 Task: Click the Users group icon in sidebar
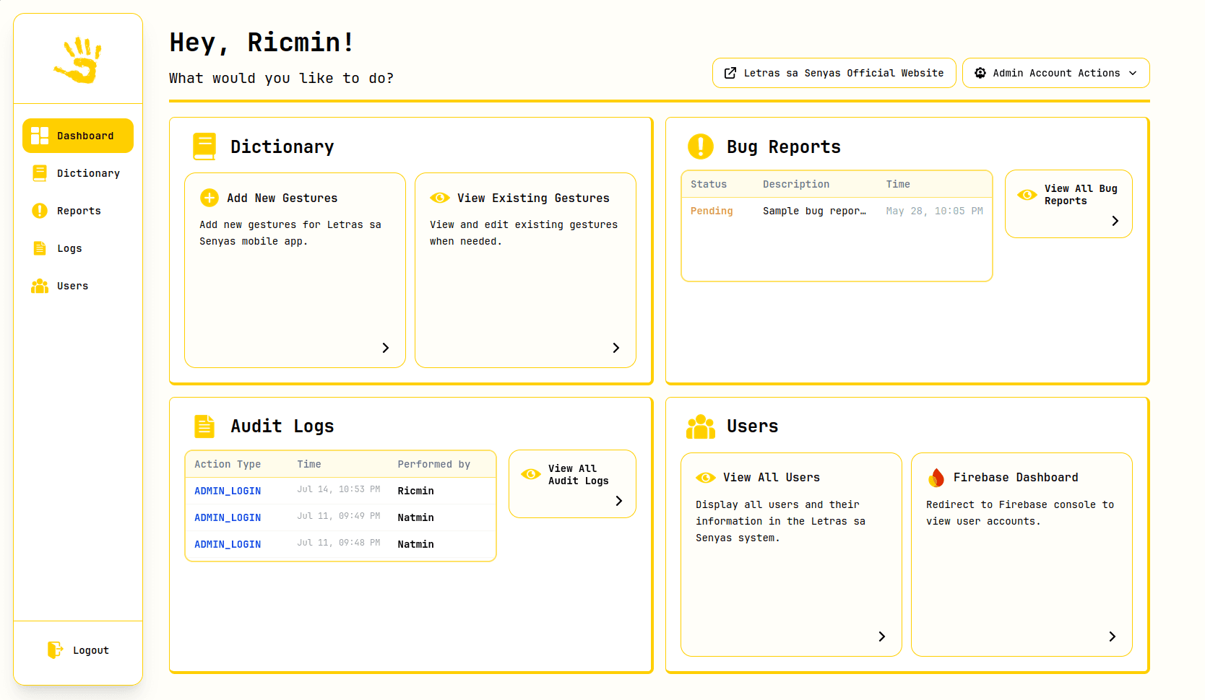pos(40,286)
